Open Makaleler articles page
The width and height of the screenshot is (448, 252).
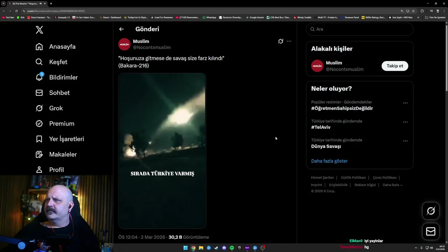[x=56, y=154]
